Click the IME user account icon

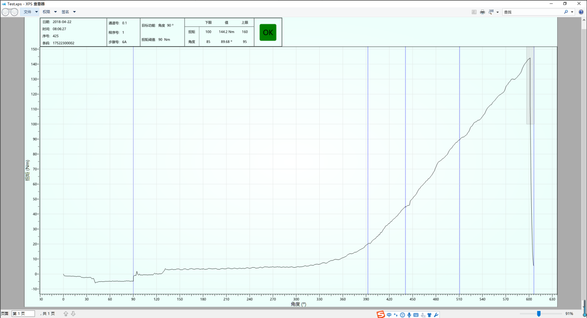(423, 315)
